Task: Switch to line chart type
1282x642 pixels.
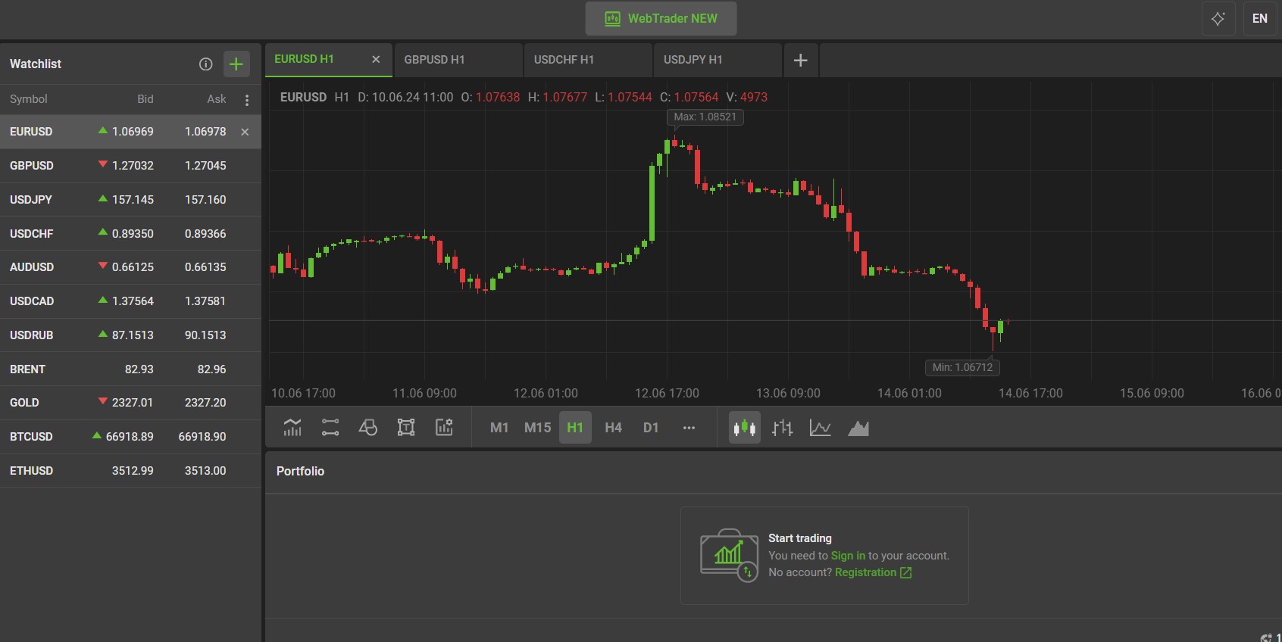Action: (821, 428)
